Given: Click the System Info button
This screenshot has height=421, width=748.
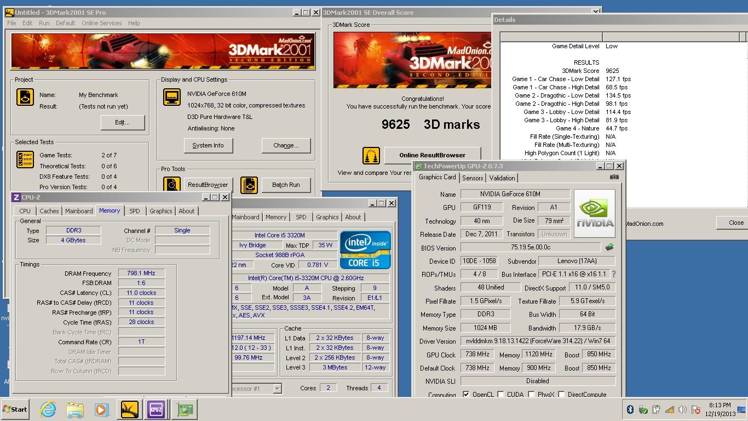Looking at the screenshot, I should pyautogui.click(x=208, y=145).
